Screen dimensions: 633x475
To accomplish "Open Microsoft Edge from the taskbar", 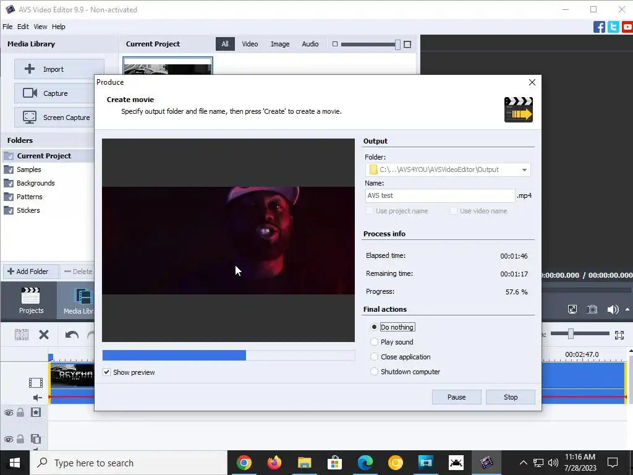I will point(365,463).
